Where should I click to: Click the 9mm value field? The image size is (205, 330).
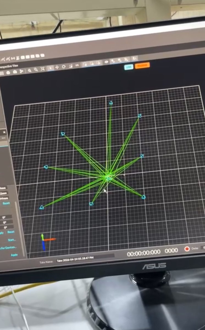click(3, 188)
